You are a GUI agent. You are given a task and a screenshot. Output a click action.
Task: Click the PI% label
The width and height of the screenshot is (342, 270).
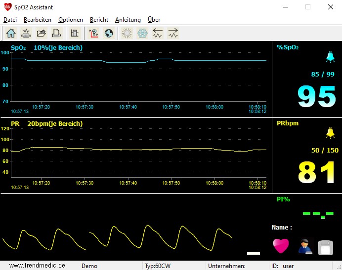(x=283, y=199)
